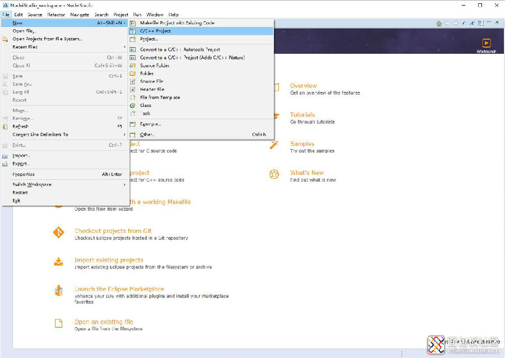Click the Workbench play icon
This screenshot has width=505, height=358.
pos(486,43)
